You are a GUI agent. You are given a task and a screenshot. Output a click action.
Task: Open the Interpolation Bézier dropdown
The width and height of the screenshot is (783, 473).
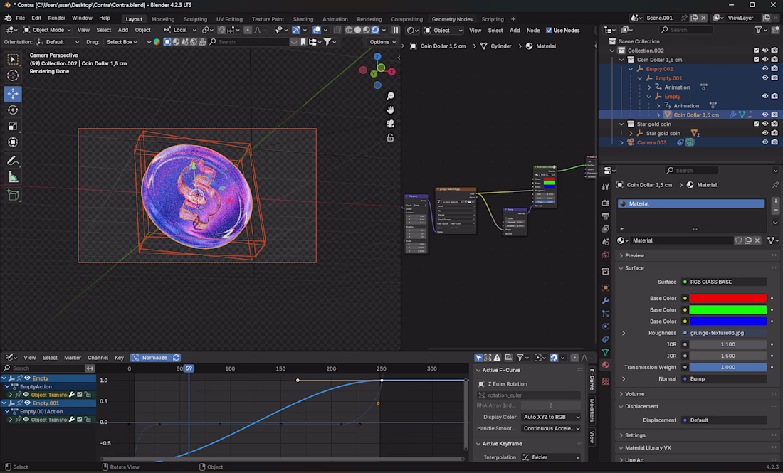pos(551,457)
